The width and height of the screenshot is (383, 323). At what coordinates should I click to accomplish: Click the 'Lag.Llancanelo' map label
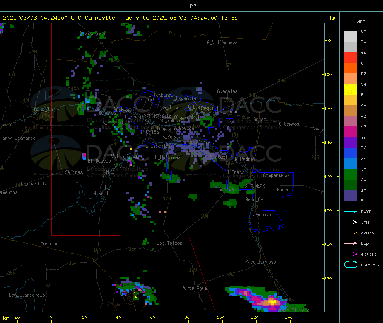[x=27, y=295]
